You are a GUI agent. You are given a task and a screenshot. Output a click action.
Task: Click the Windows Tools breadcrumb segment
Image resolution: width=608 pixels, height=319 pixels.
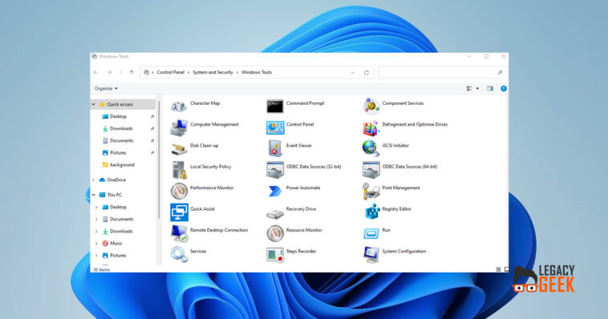pos(257,72)
